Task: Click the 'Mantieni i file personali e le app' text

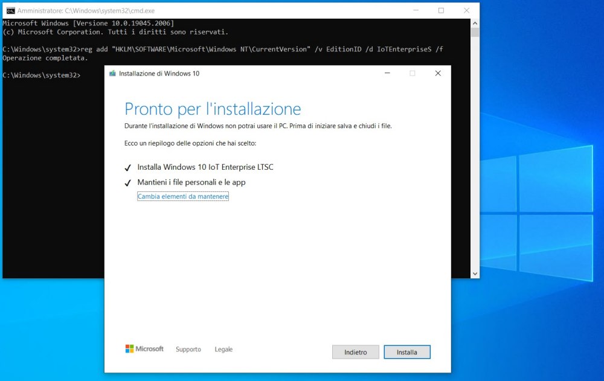Action: (x=191, y=182)
